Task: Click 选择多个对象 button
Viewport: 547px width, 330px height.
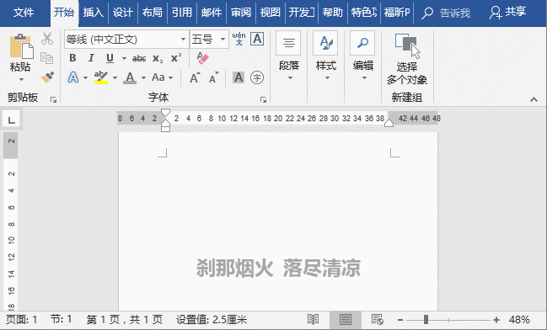Action: point(407,59)
